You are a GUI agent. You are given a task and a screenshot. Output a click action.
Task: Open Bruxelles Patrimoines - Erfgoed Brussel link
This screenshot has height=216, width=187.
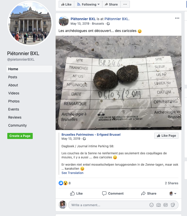click(91, 135)
